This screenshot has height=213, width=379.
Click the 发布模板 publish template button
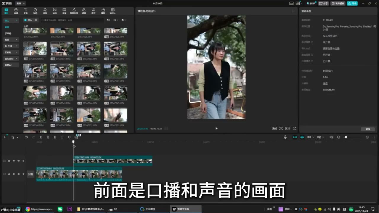(338, 3)
